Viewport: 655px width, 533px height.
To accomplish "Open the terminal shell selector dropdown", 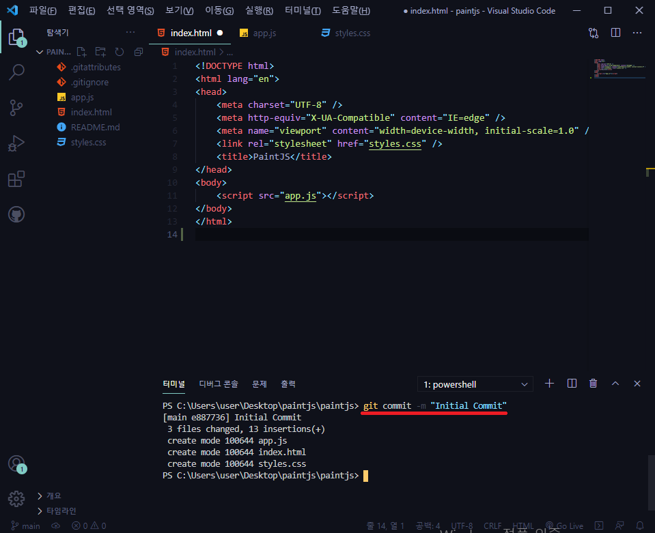I will pyautogui.click(x=475, y=384).
